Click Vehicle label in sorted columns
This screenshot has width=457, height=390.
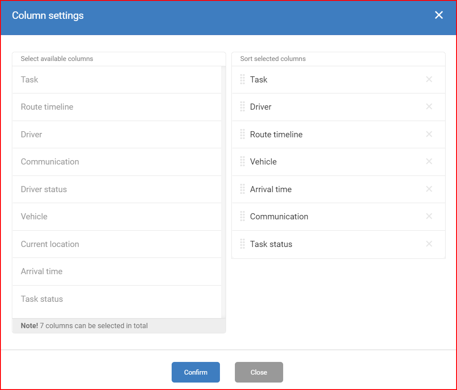click(263, 161)
